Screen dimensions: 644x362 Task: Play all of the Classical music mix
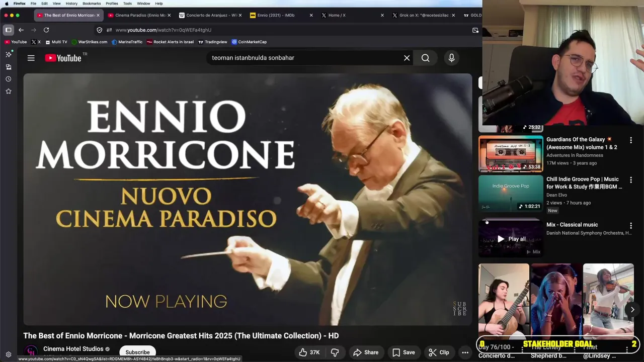[x=511, y=239]
